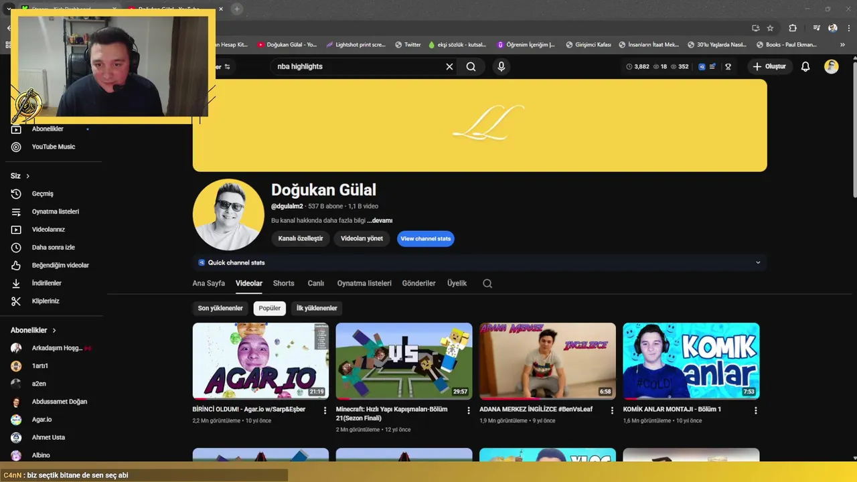Open Geçmiş history icon

point(16,193)
